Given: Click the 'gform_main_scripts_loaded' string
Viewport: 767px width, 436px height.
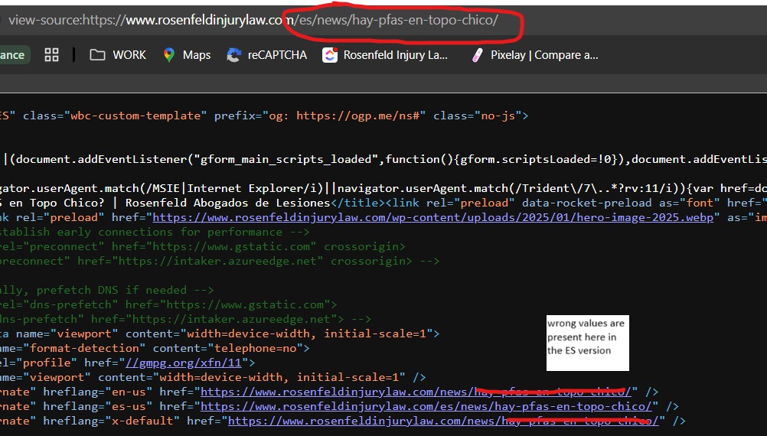Looking at the screenshot, I should (x=286, y=159).
